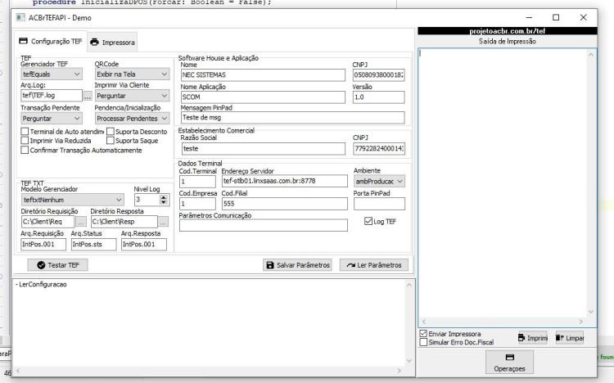Image resolution: width=614 pixels, height=383 pixels.
Task: Edit the Cod.Terminal field
Action: pos(197,182)
